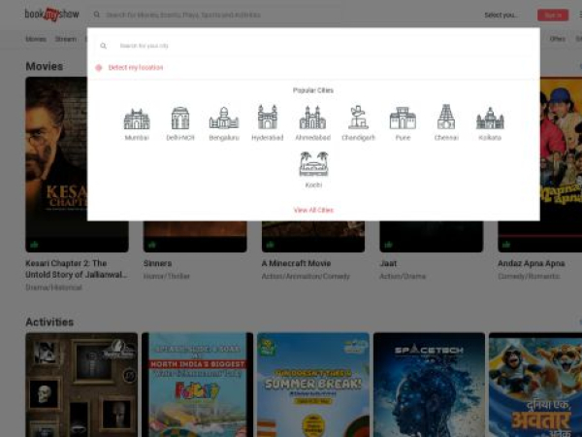
Task: Open the Hindi Avatar activity card
Action: 535,385
